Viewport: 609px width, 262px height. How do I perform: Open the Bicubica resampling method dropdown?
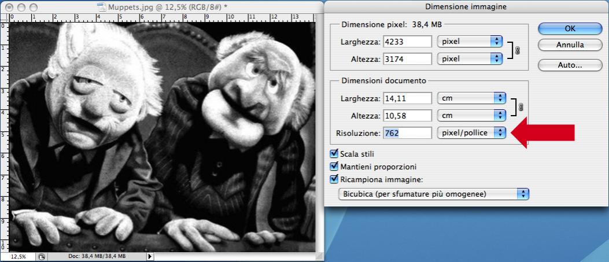click(x=433, y=194)
